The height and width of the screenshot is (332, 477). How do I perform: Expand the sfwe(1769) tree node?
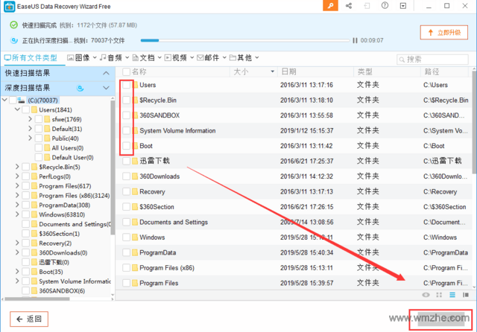coord(30,119)
